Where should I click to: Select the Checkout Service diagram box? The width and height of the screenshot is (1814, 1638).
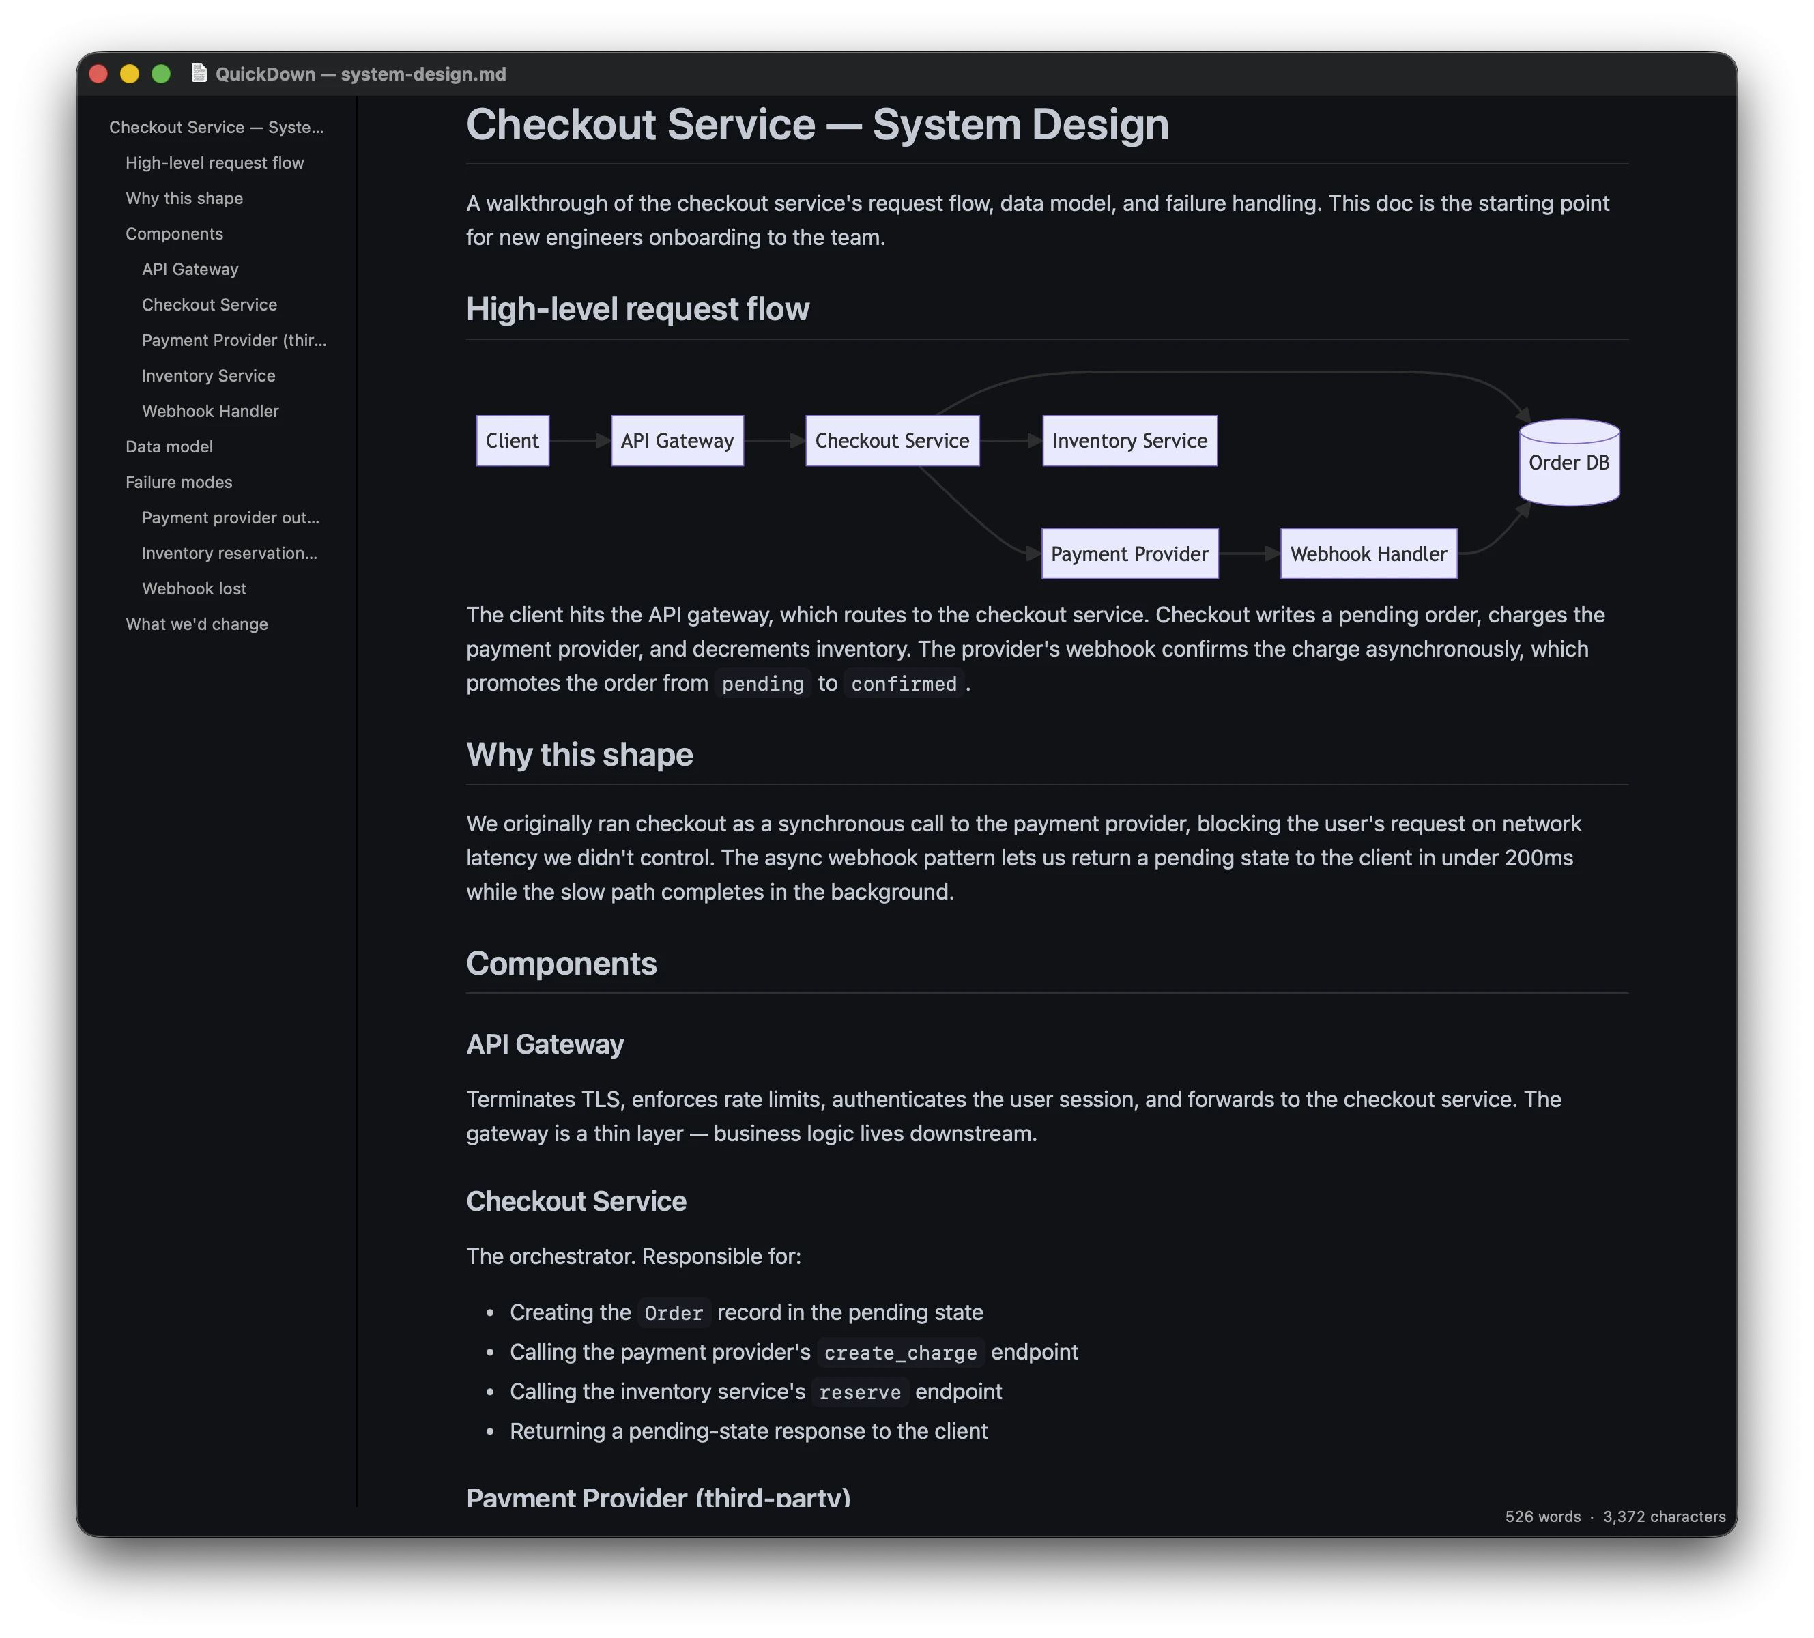coord(892,441)
